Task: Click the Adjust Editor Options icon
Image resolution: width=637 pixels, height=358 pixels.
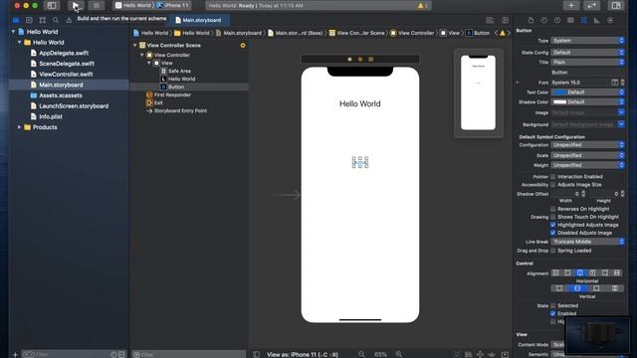Action: pyautogui.click(x=490, y=20)
